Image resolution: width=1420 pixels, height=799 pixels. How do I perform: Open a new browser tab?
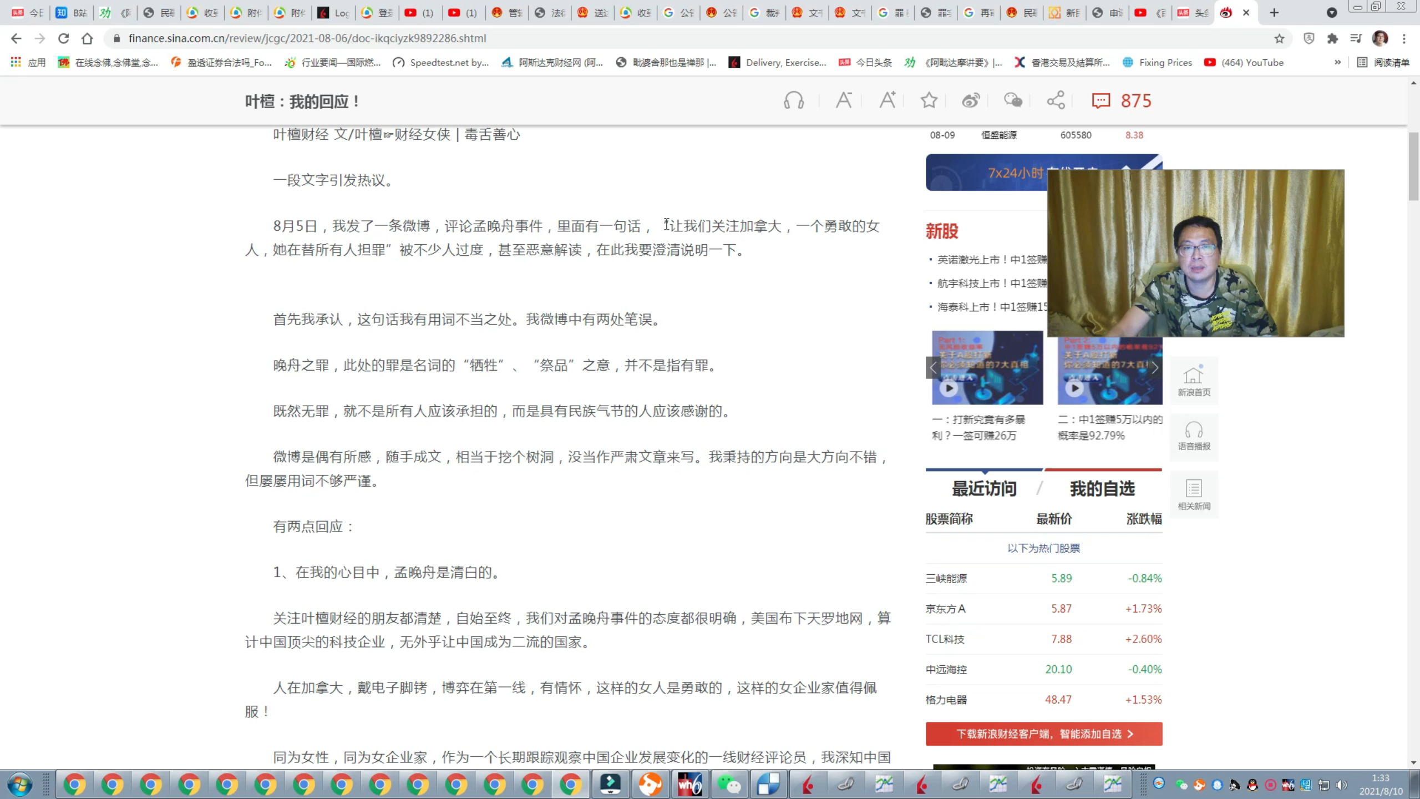[1274, 13]
